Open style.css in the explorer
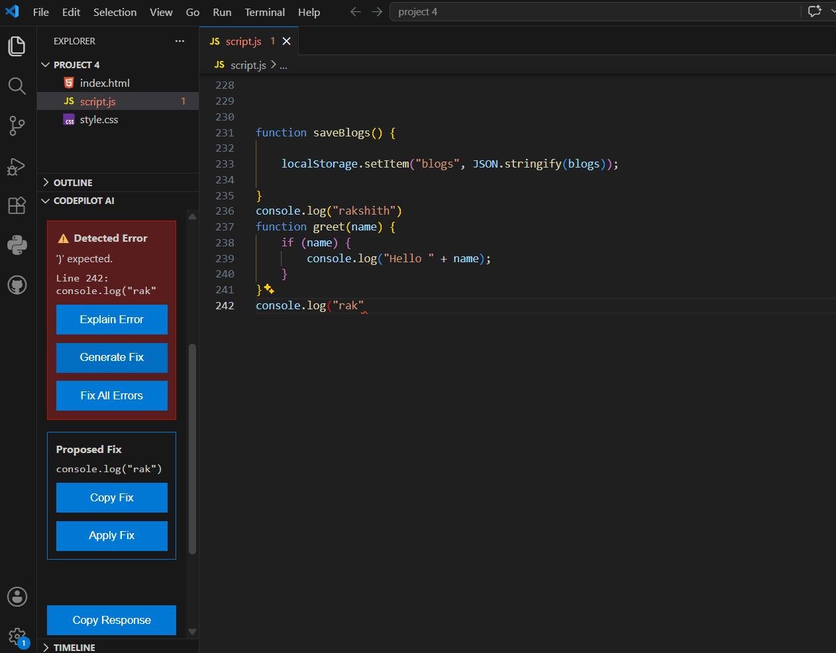 [118, 120]
